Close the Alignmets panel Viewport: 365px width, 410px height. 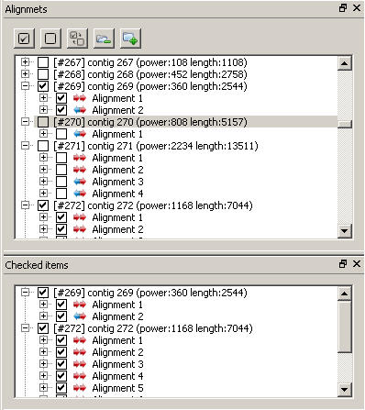pyautogui.click(x=357, y=8)
